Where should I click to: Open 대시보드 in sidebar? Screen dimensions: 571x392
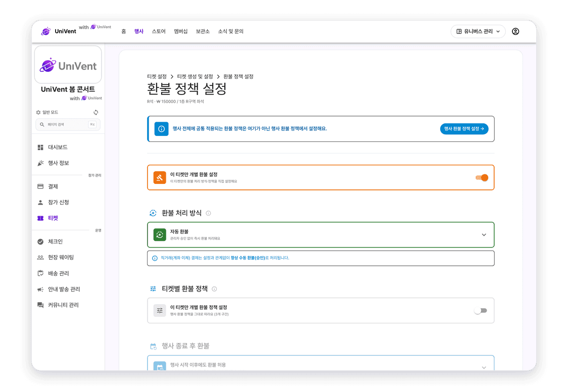(58, 147)
